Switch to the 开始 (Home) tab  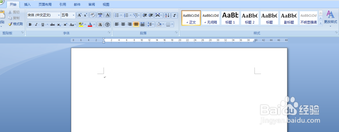(x=13, y=4)
